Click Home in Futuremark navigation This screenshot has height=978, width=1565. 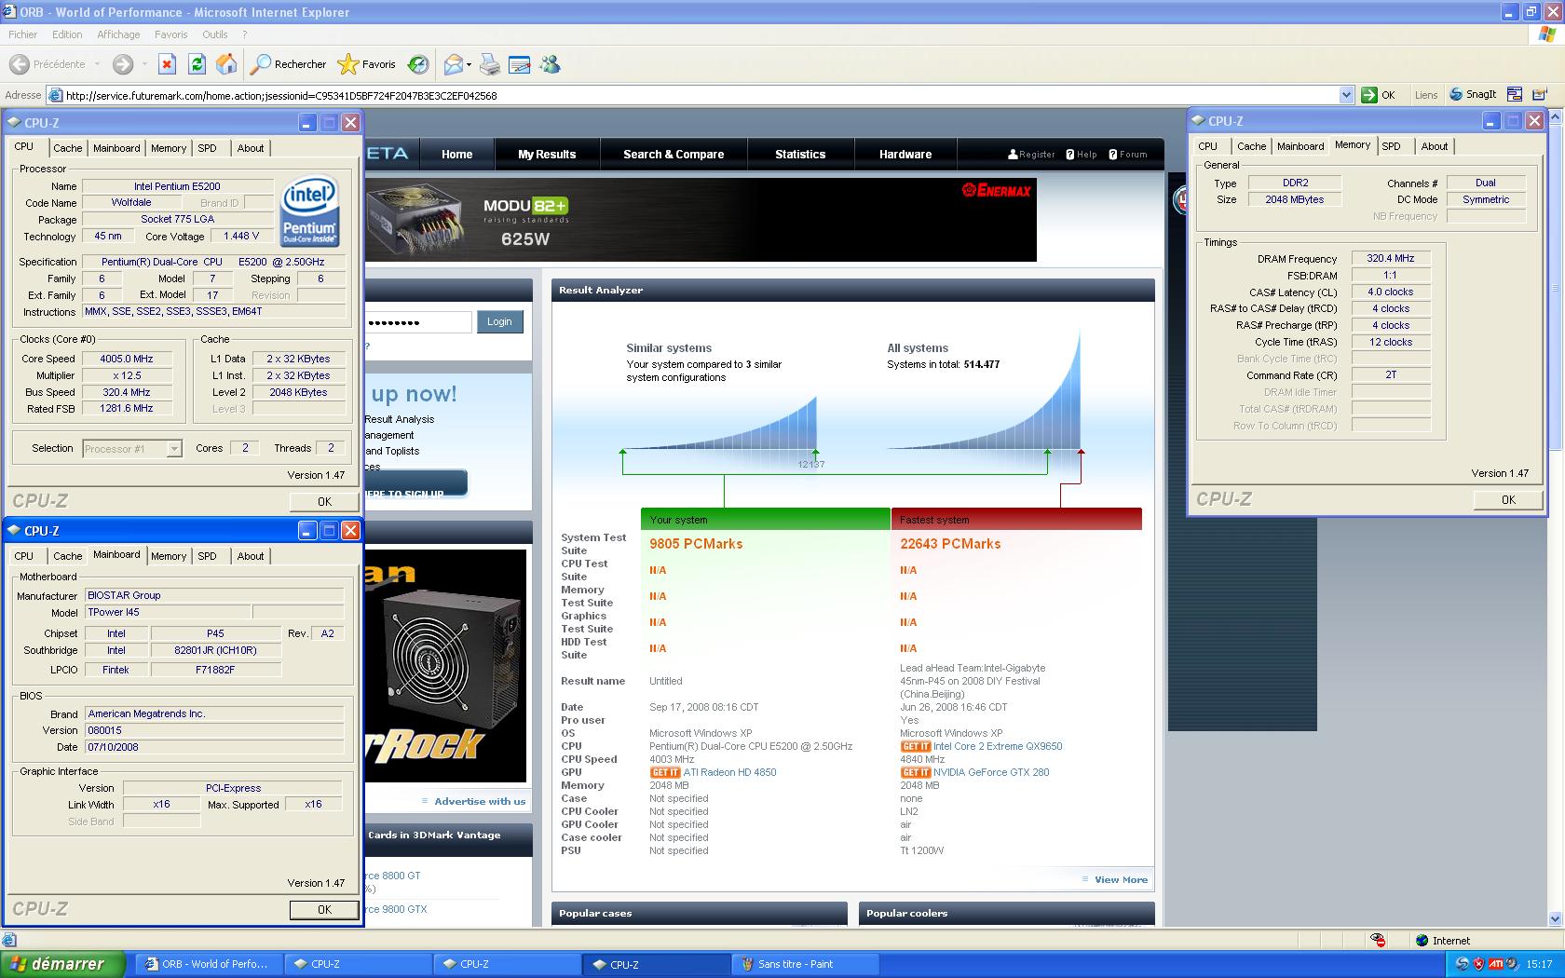tap(456, 155)
